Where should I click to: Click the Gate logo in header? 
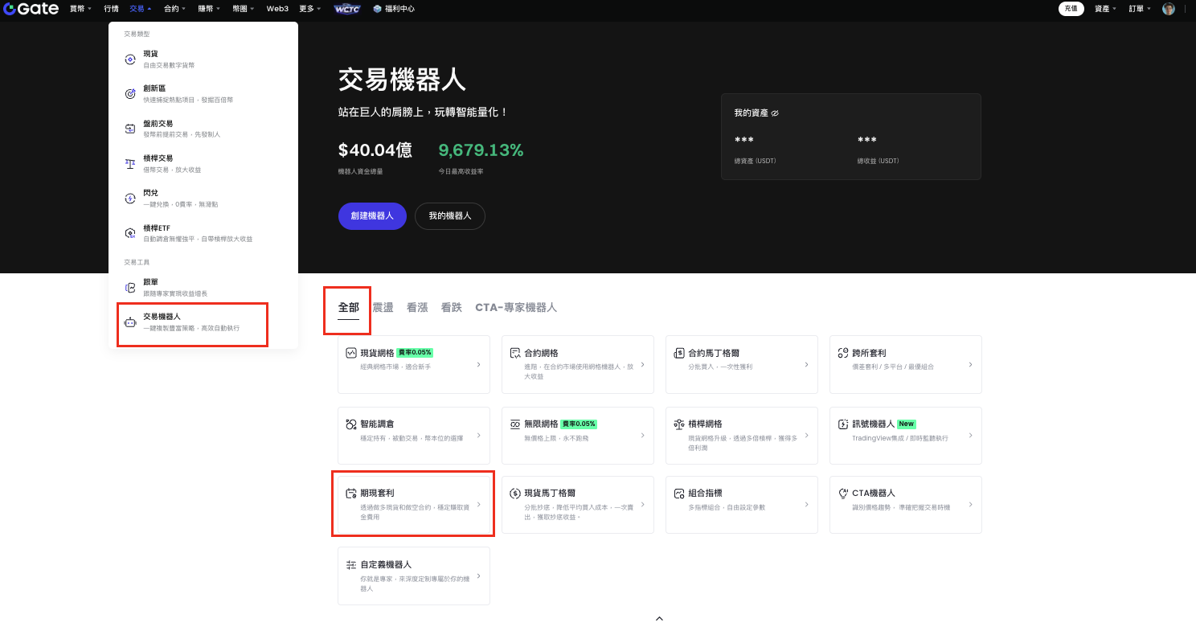coord(31,9)
